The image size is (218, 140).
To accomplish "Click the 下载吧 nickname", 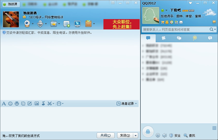I will coord(175,10).
